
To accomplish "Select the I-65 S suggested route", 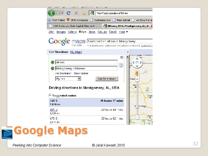I will [x=86, y=102].
